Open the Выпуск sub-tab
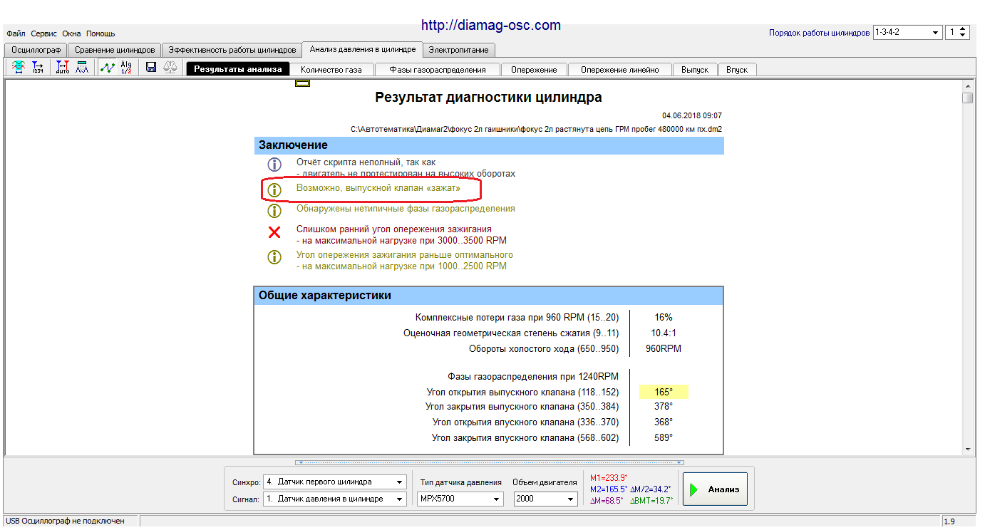This screenshot has width=985, height=530. (695, 70)
